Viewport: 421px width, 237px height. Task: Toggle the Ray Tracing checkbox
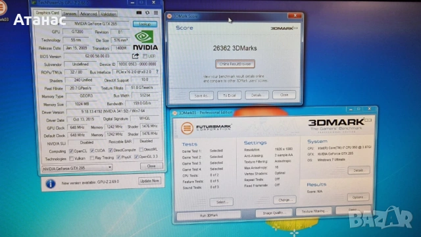(x=92, y=158)
